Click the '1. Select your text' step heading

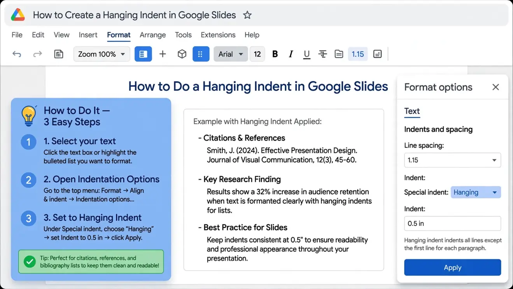click(80, 141)
